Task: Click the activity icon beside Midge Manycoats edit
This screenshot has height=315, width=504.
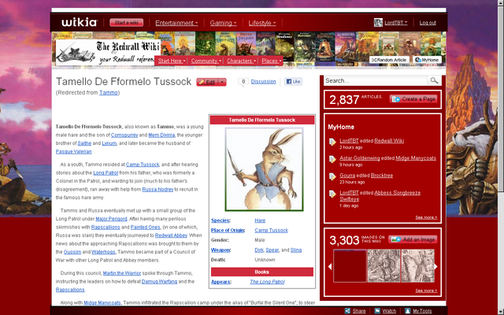Action: [332, 159]
